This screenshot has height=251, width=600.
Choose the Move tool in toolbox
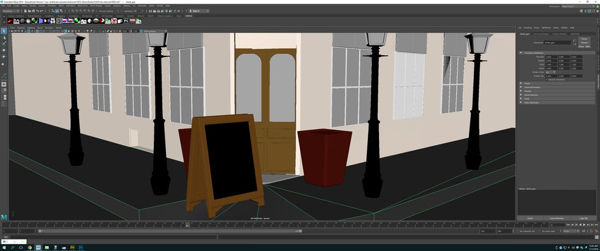(4, 50)
